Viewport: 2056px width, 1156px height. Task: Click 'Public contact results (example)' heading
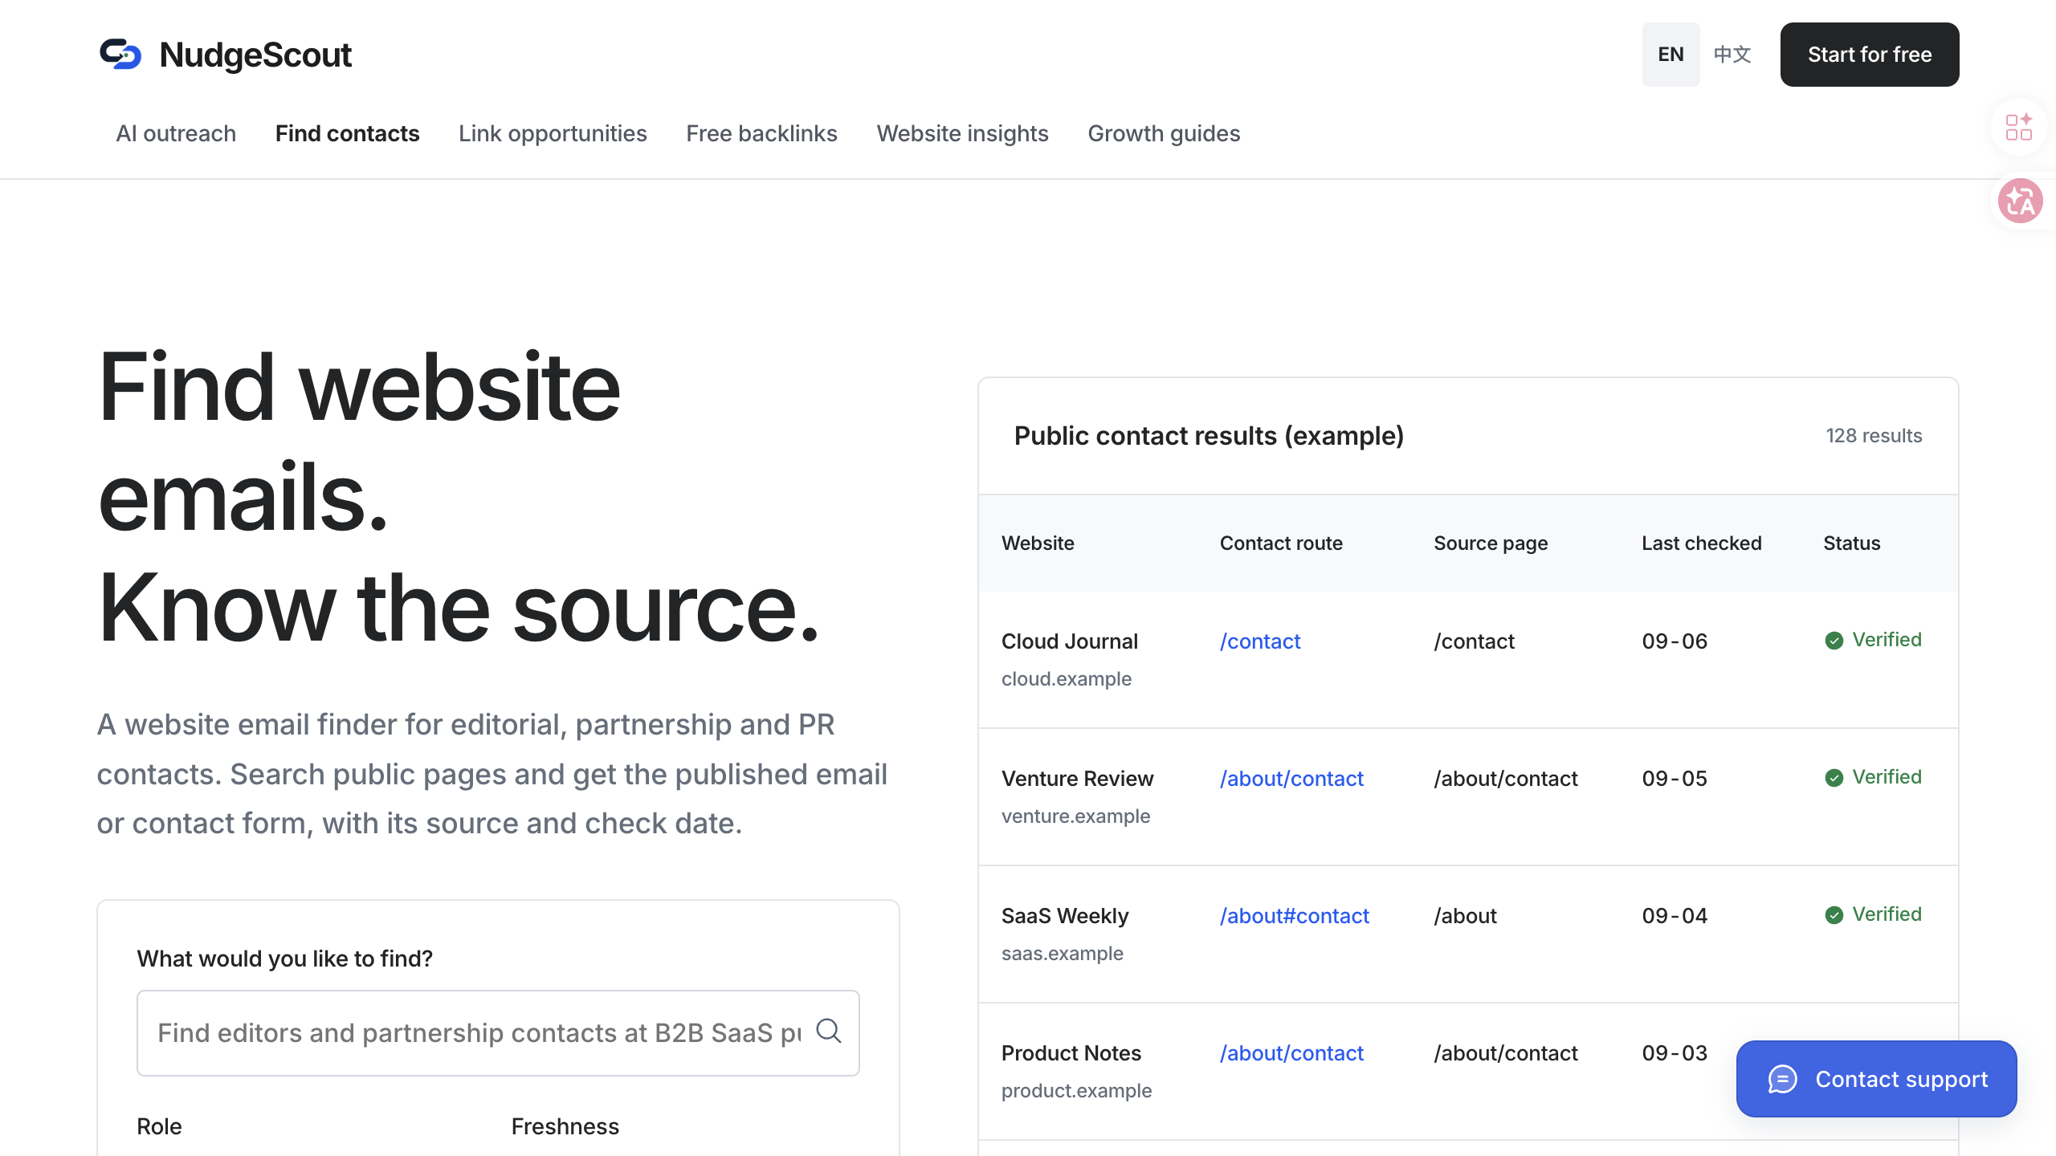[x=1209, y=436]
